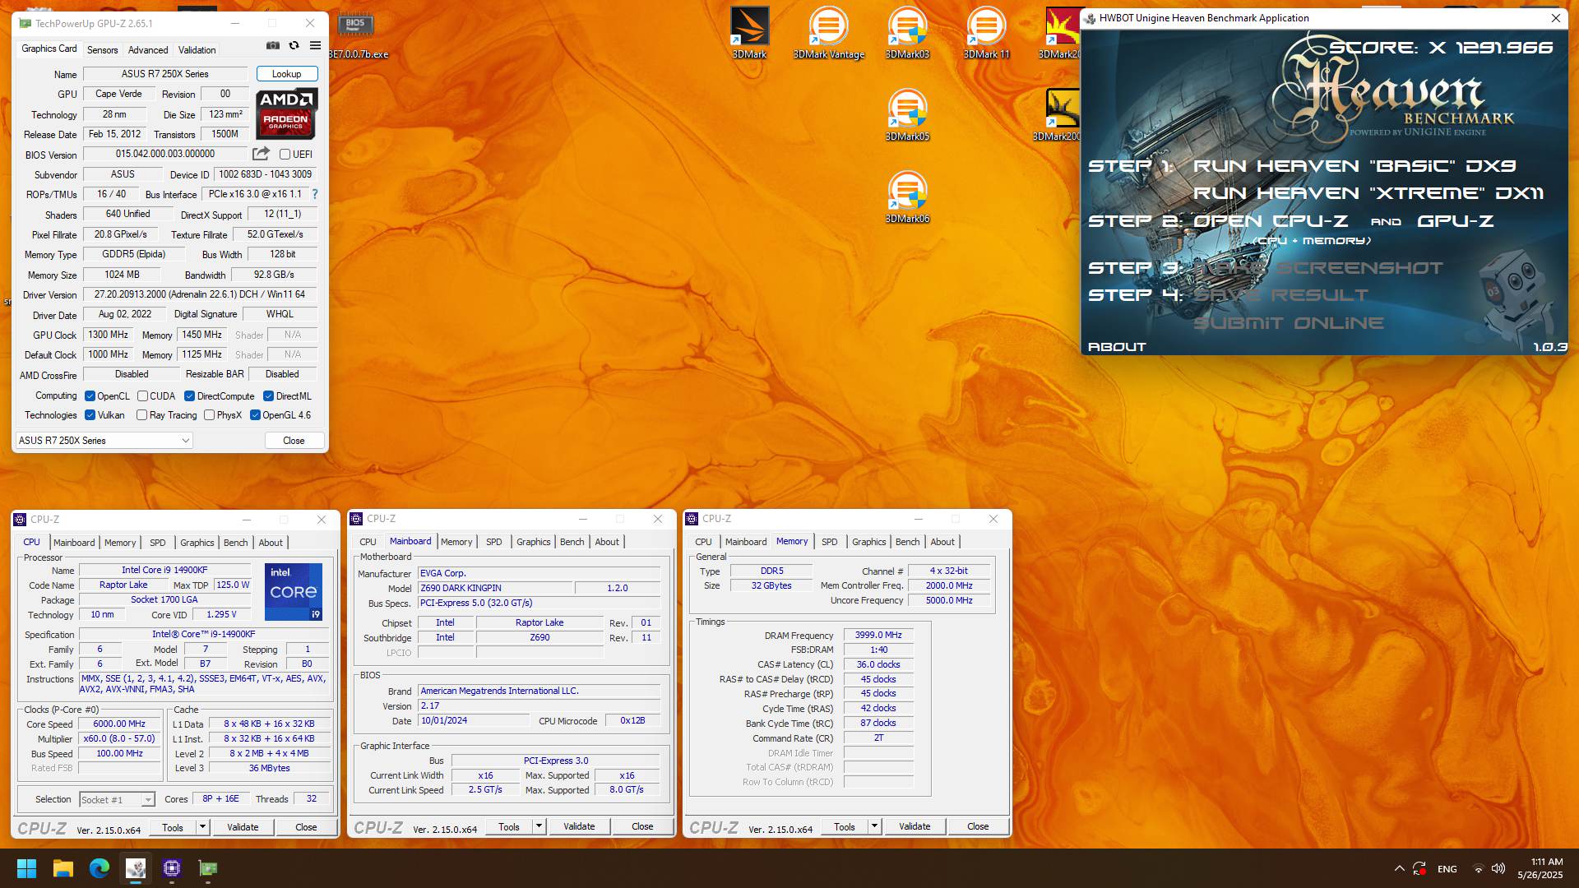
Task: Open the 3DMark 11 desktop shortcut
Action: (x=986, y=33)
